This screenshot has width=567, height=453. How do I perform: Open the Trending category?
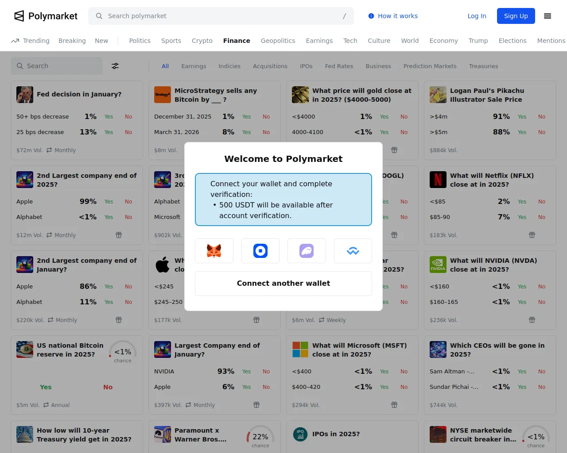point(30,41)
